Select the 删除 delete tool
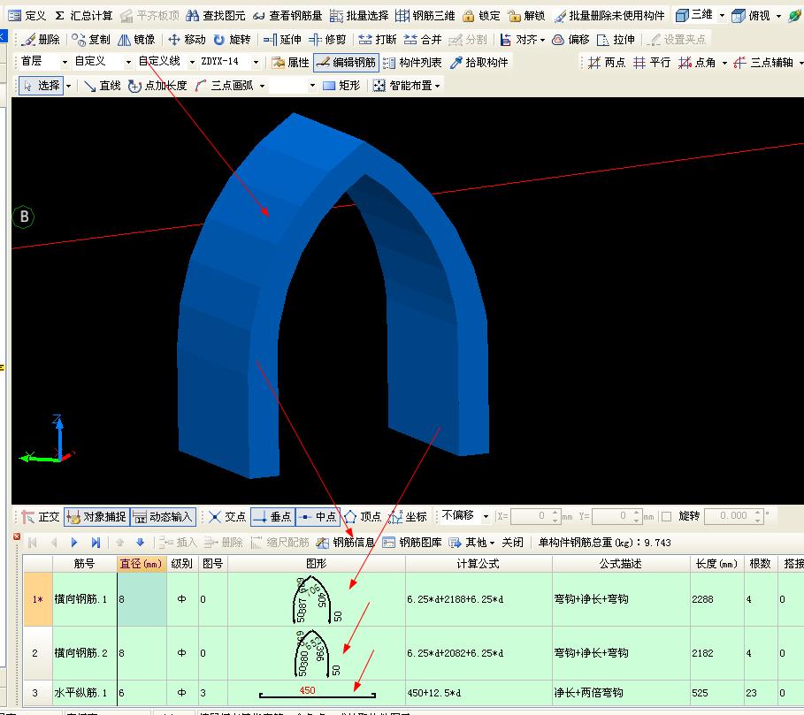Image resolution: width=804 pixels, height=715 pixels. tap(41, 39)
